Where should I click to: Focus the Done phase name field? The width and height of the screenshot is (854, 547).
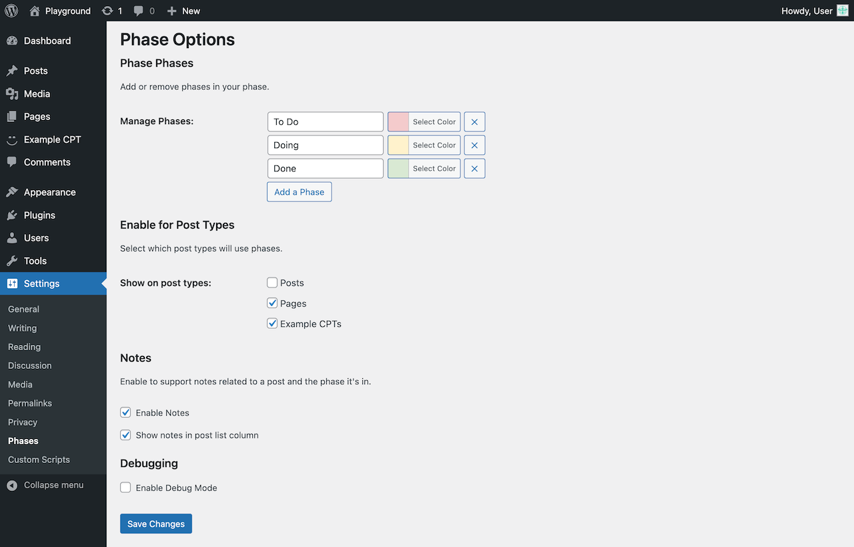pos(326,169)
